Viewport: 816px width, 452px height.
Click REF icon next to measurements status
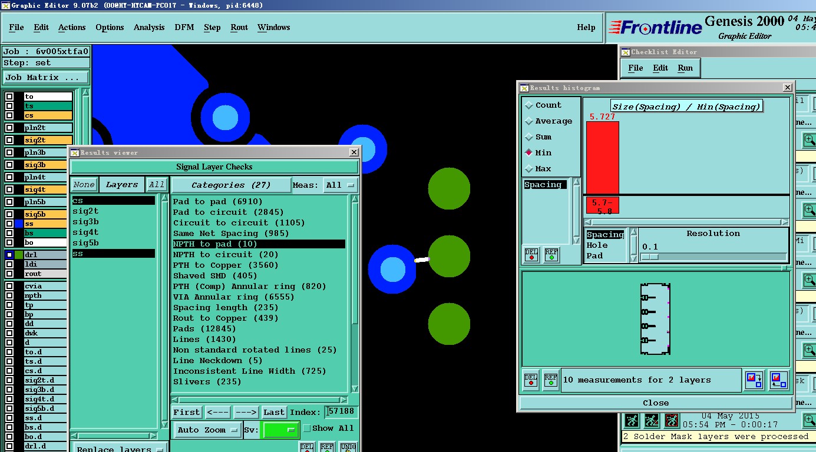coord(550,380)
